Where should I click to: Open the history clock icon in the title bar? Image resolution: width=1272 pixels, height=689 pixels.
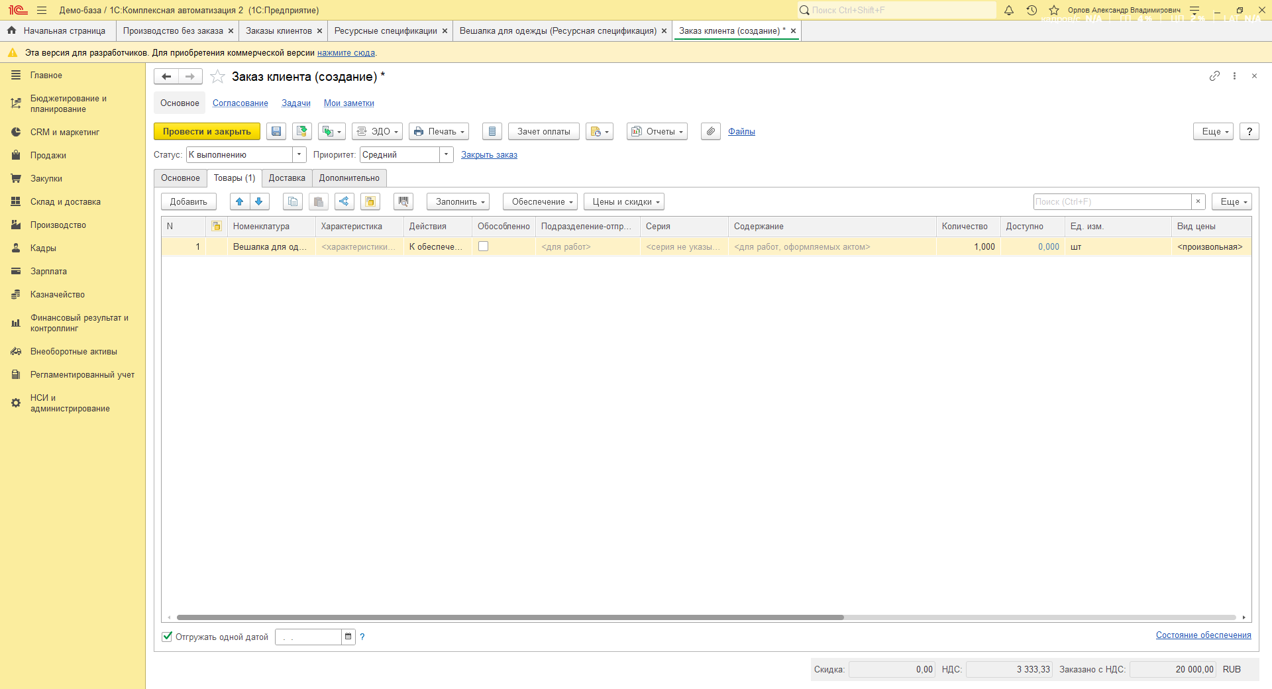pyautogui.click(x=1032, y=10)
